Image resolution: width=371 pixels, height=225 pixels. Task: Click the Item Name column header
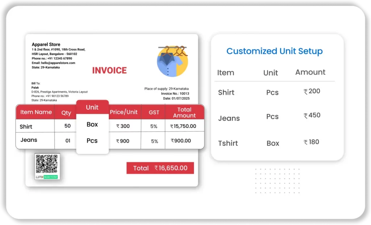36,112
